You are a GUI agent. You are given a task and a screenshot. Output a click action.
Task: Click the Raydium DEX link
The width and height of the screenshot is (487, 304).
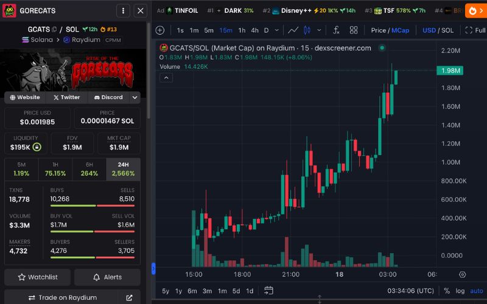click(82, 40)
